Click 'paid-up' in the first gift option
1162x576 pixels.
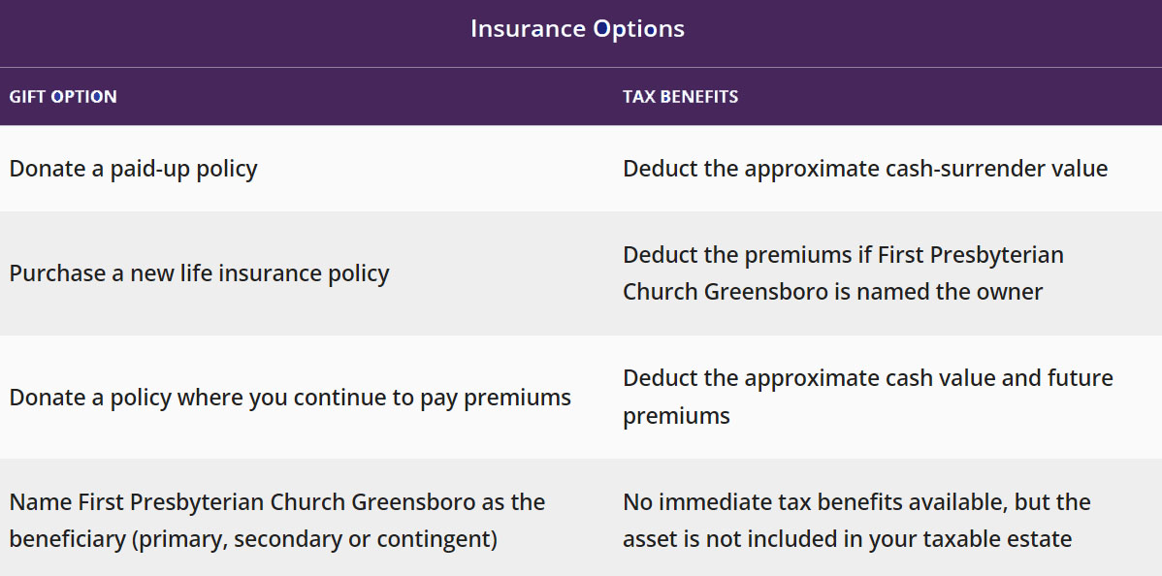point(149,169)
